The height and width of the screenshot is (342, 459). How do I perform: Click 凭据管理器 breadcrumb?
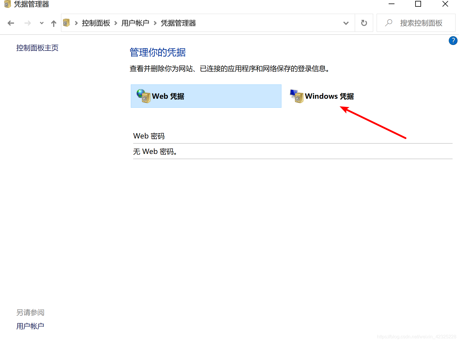pos(178,23)
